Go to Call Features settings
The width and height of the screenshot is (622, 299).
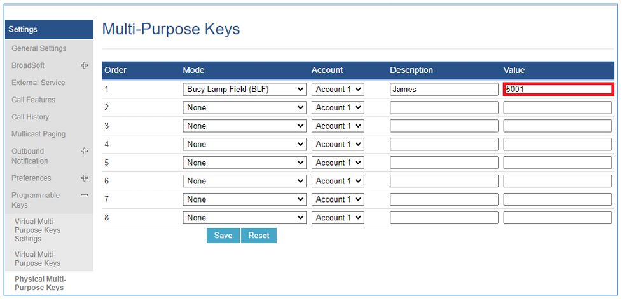click(33, 100)
